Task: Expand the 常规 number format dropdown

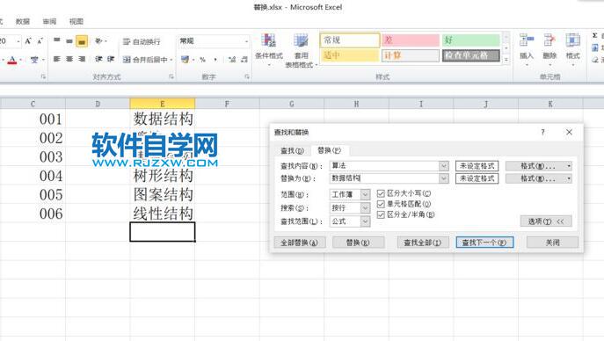Action: 246,41
